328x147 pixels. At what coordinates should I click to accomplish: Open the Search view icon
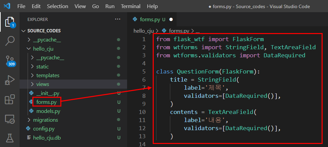[x=10, y=40]
